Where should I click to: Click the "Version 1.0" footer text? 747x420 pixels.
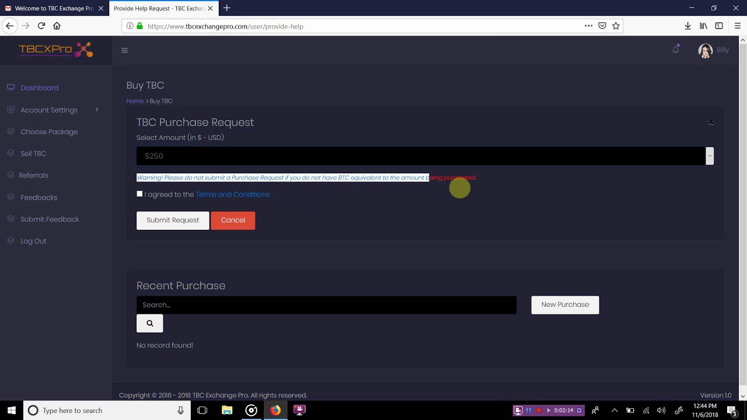pos(715,395)
